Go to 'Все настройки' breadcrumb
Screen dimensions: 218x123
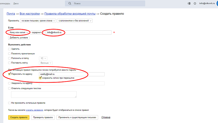tap(30, 14)
